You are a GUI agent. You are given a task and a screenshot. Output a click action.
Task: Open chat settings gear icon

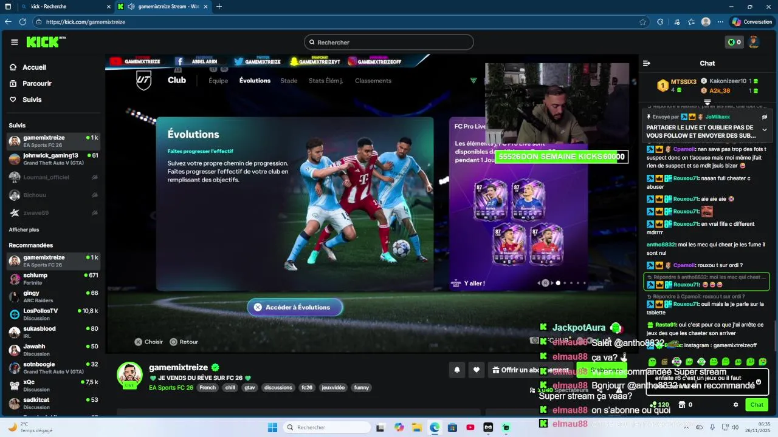point(735,405)
